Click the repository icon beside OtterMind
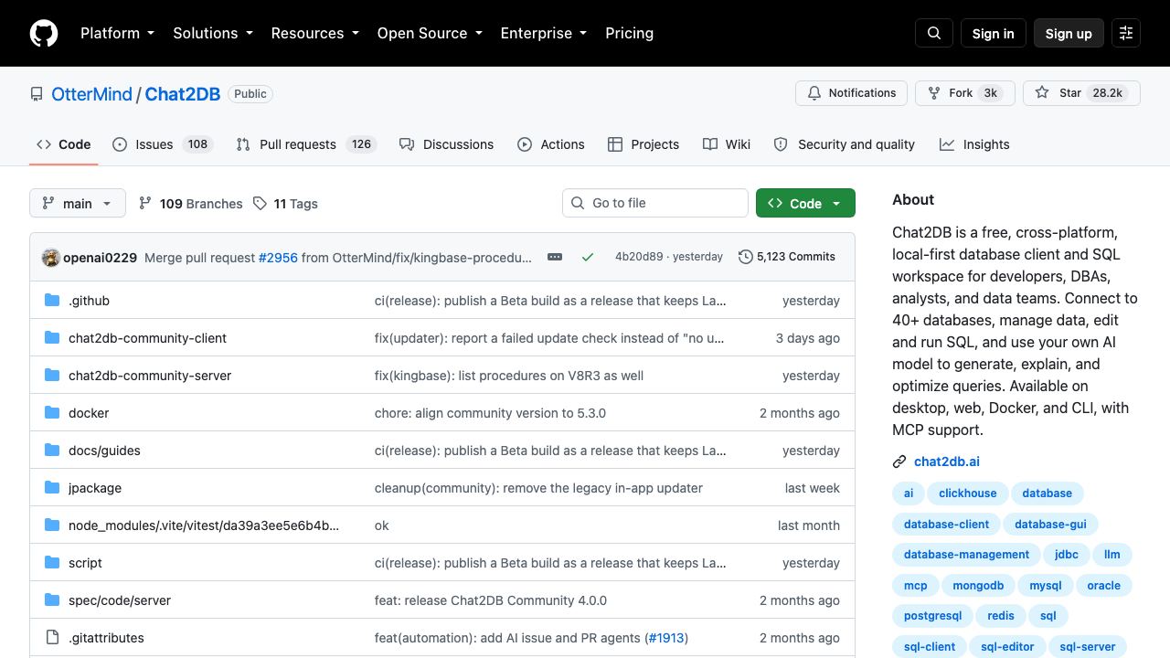 click(x=37, y=94)
